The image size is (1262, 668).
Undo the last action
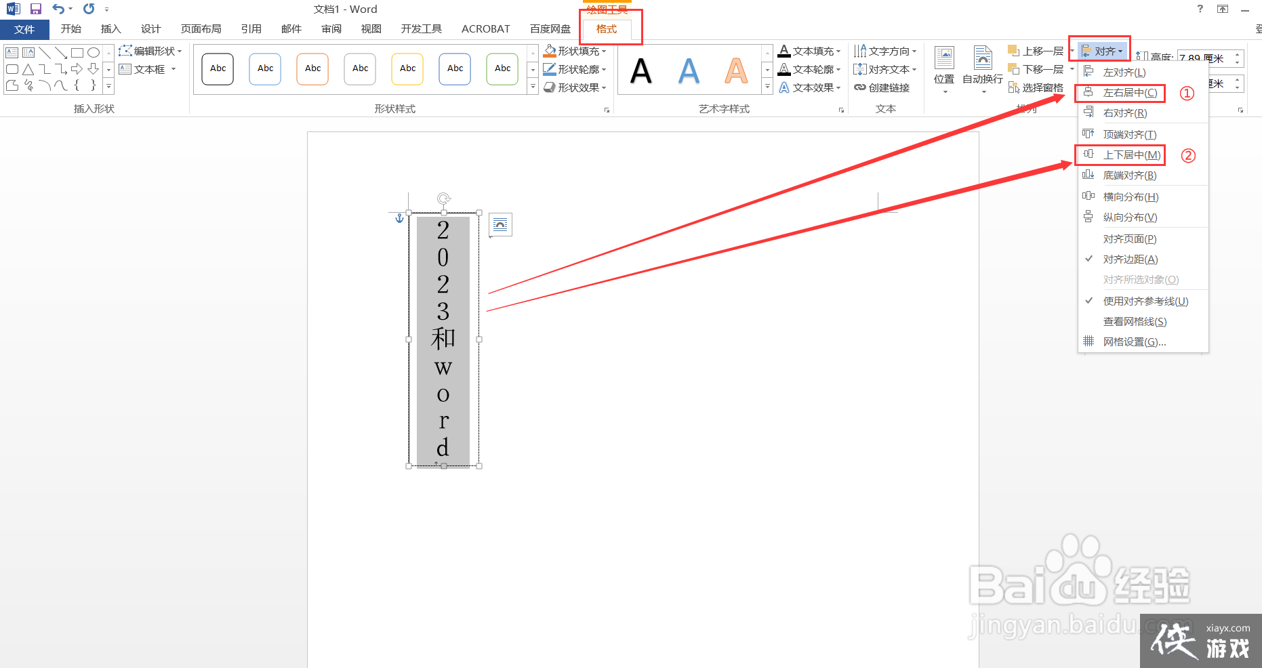click(x=58, y=9)
